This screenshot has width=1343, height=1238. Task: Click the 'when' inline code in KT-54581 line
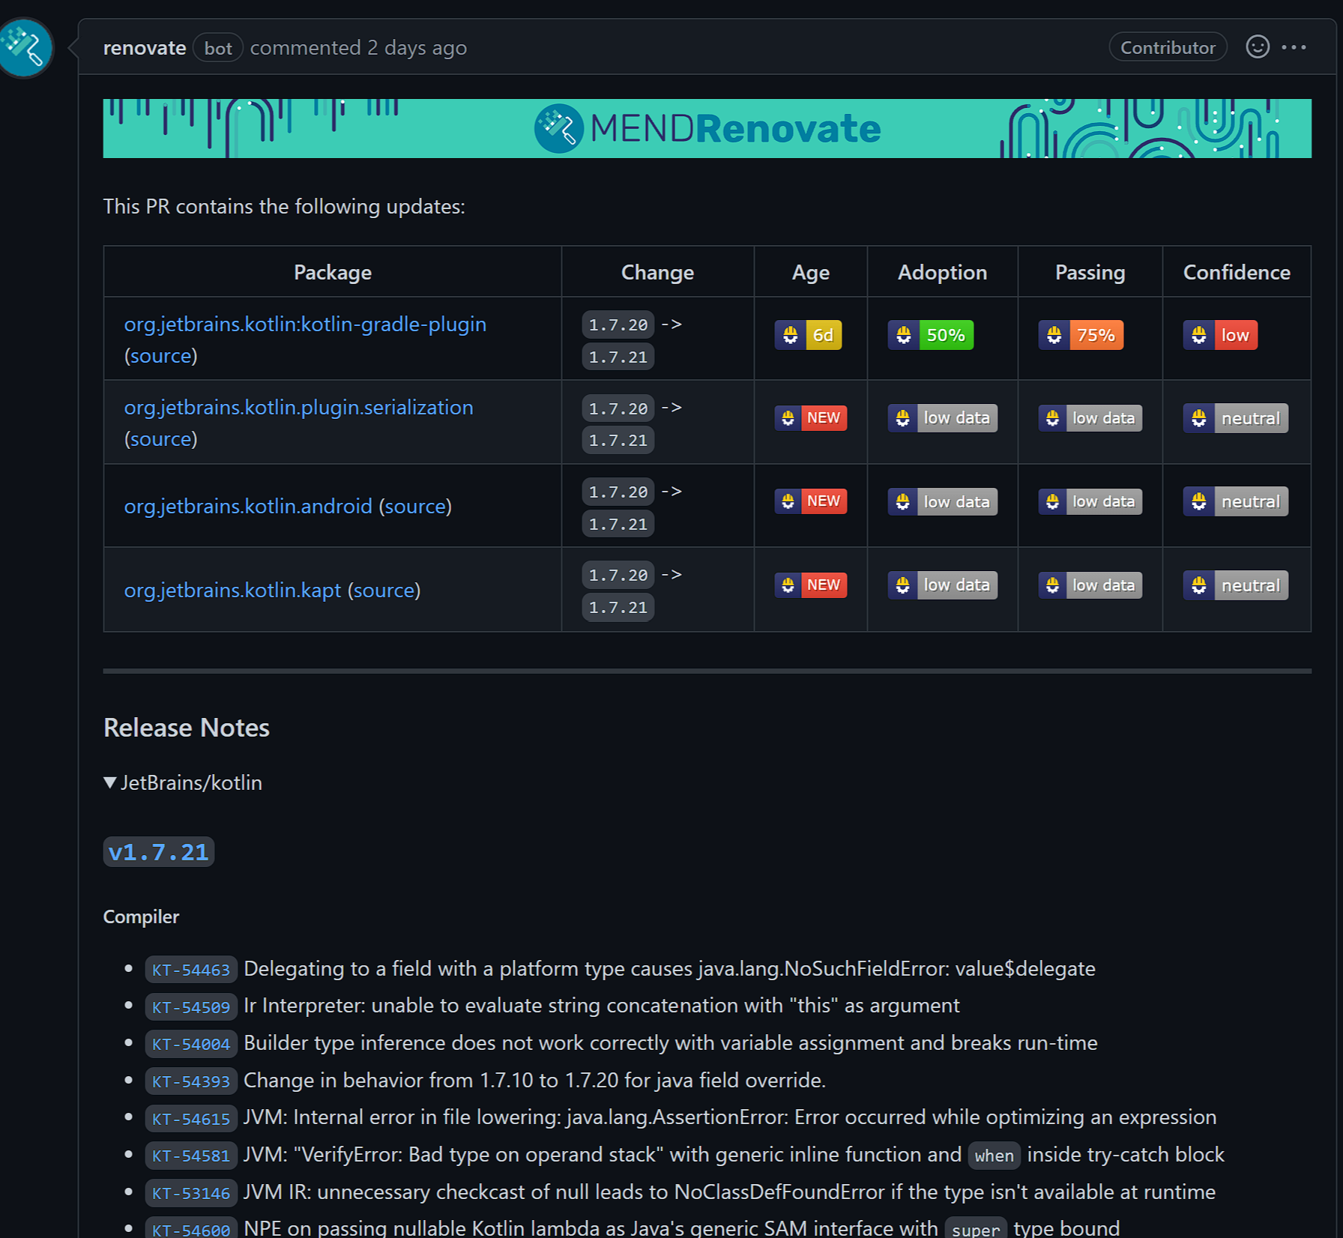pyautogui.click(x=994, y=1156)
